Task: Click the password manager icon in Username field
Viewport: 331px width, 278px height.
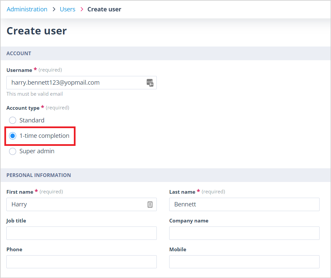Action: pos(150,83)
